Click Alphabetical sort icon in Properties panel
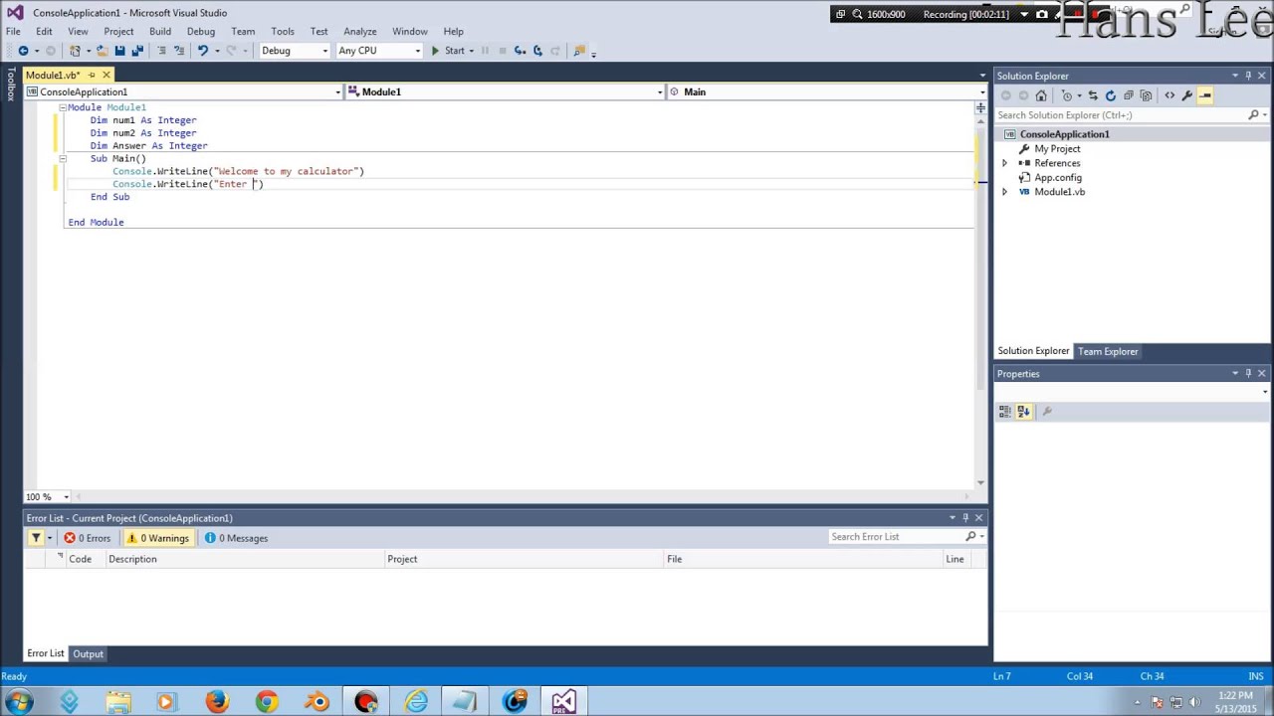Screen dimensions: 1274x716 [x=1023, y=411]
